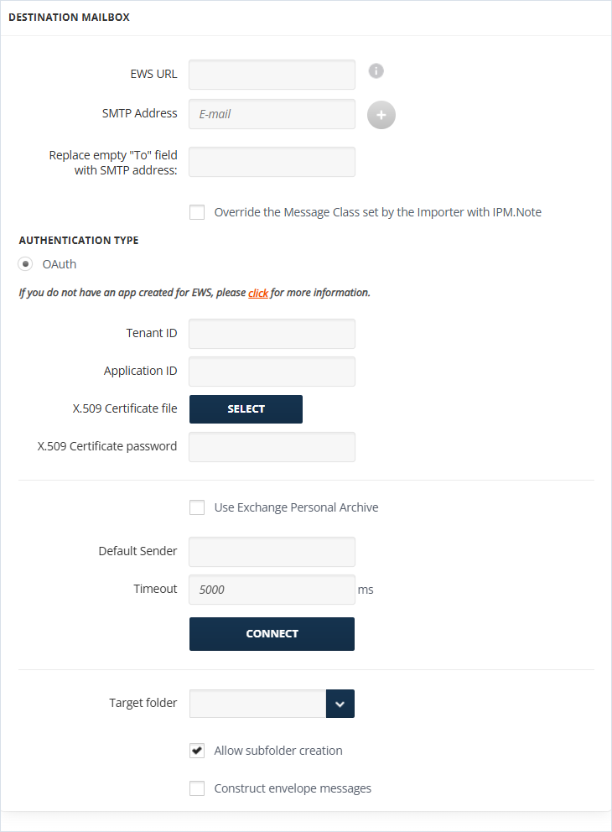Click the Timeout field showing 5000
This screenshot has width=612, height=832.
coord(272,590)
